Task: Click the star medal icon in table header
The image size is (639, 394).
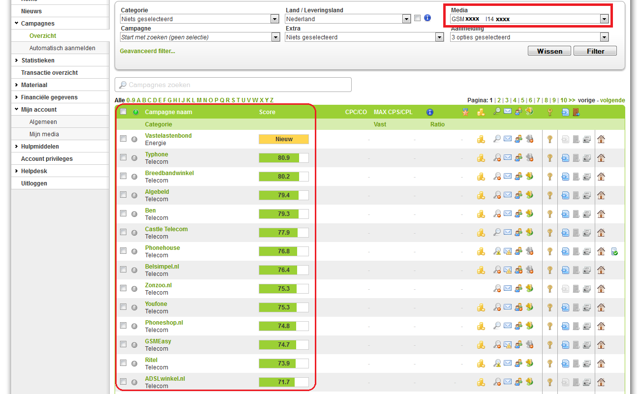Action: (x=465, y=112)
